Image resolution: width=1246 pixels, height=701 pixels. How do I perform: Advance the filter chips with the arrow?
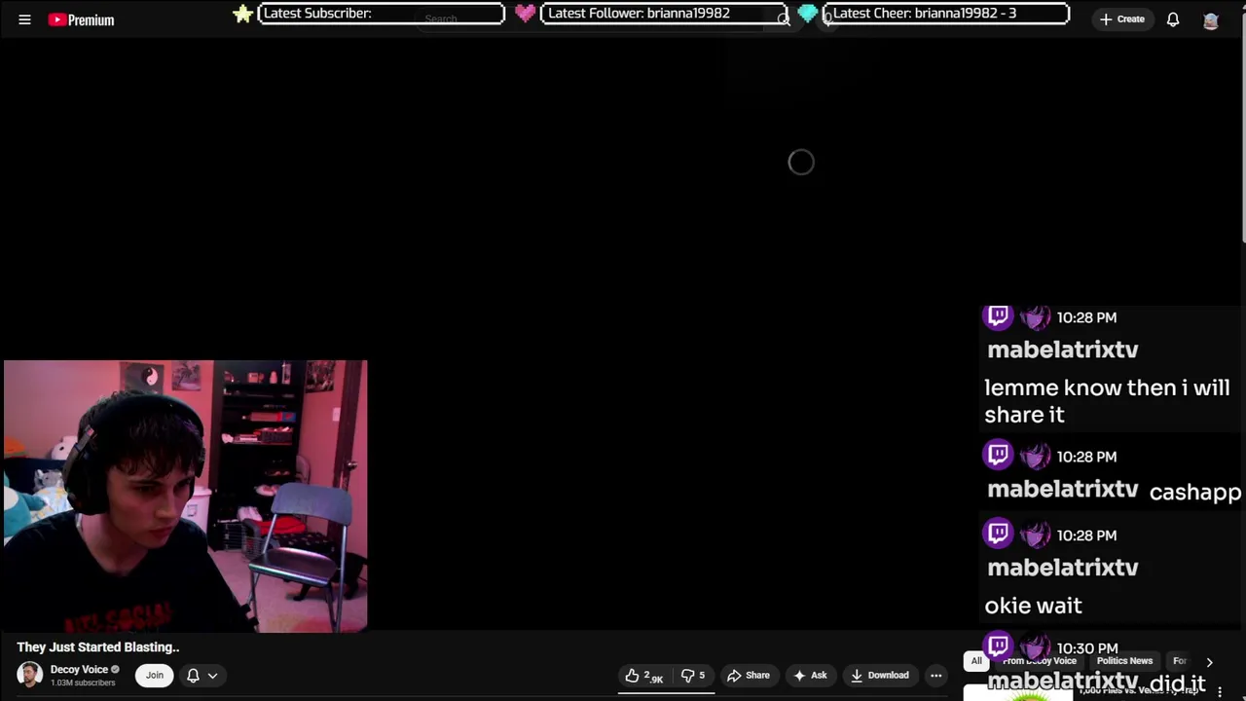(1210, 662)
